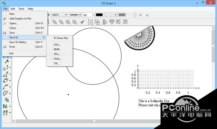Image resolution: width=217 pixels, height=129 pixels.
Task: Choose PNG... from the Save As submenu
Action: pyautogui.click(x=57, y=59)
